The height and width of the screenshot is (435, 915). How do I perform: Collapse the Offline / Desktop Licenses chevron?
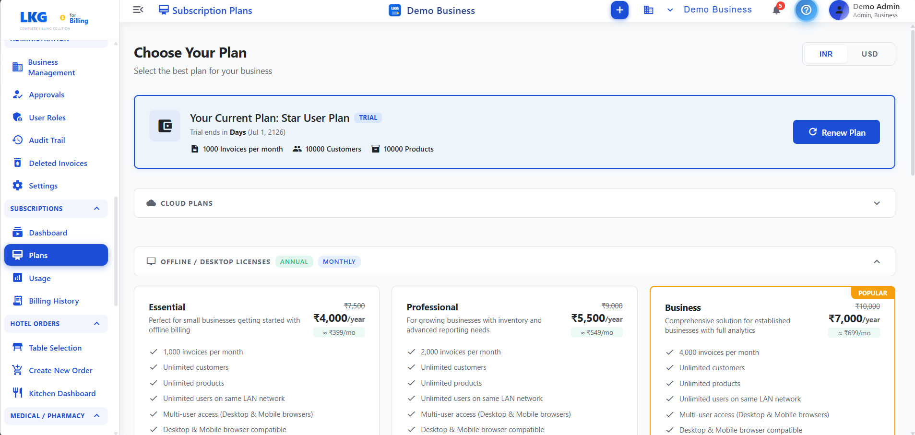pos(877,261)
